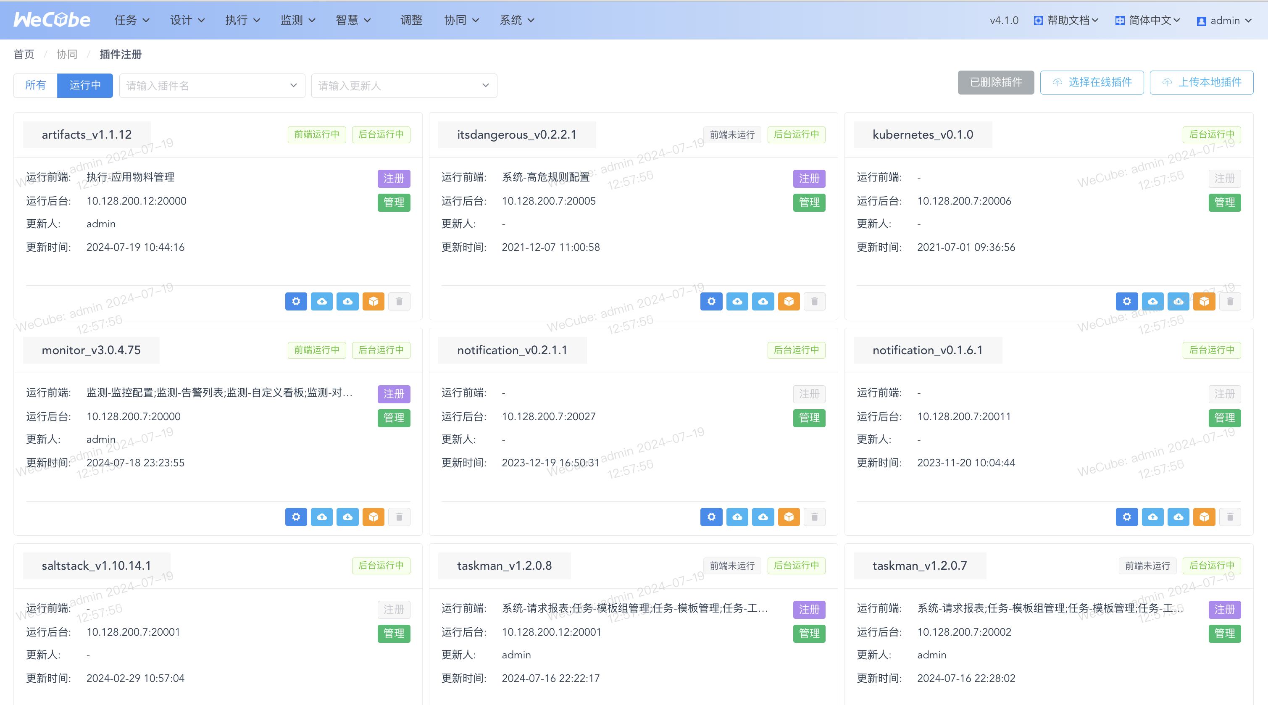Expand the 执行 menu
Viewport: 1268px width, 705px height.
click(242, 20)
